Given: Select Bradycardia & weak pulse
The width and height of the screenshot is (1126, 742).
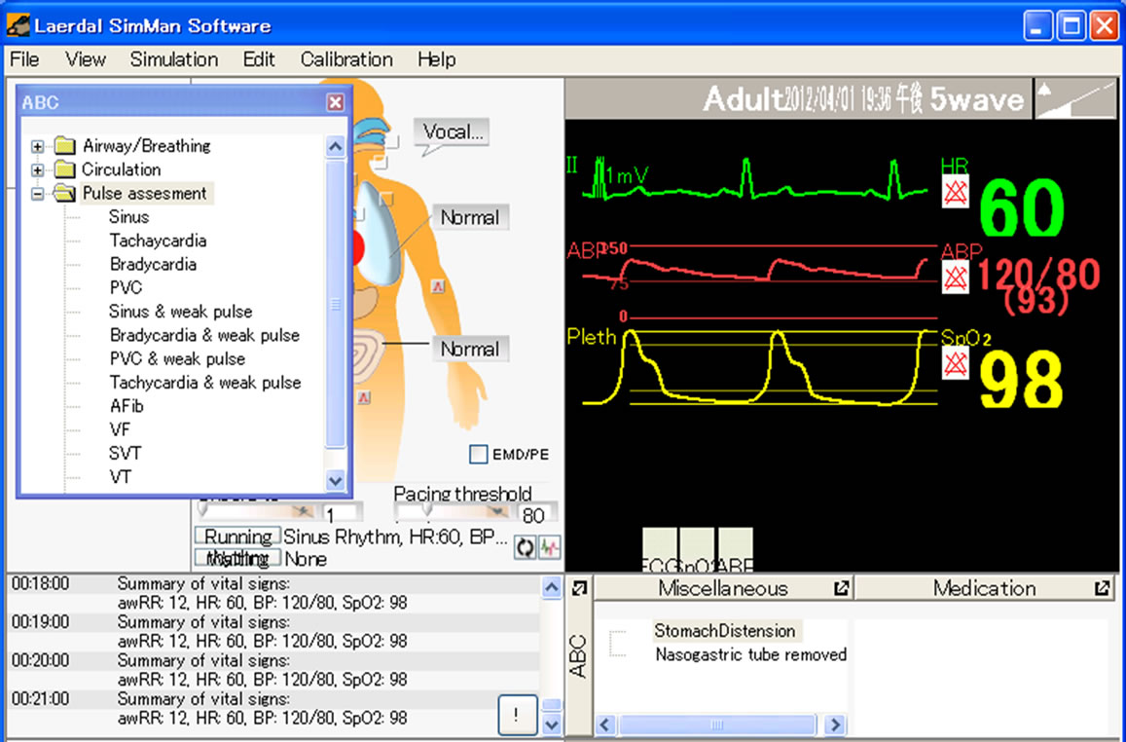Looking at the screenshot, I should (x=204, y=335).
